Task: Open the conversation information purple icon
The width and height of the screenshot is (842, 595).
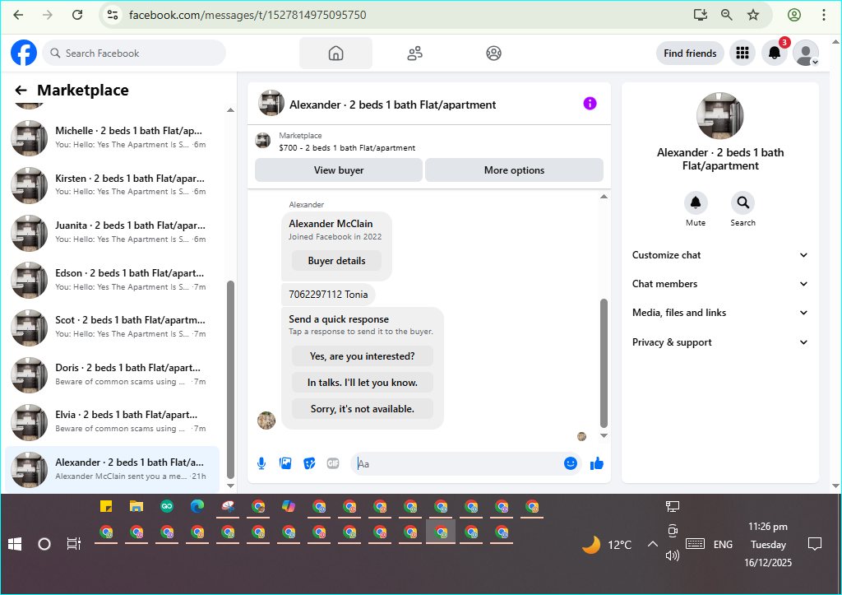Action: click(590, 103)
